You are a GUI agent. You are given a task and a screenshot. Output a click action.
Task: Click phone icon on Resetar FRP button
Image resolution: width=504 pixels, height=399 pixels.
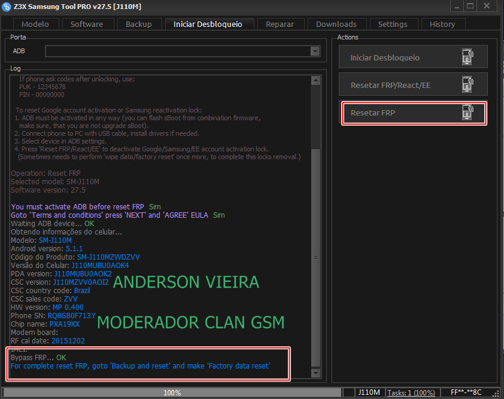(x=467, y=112)
